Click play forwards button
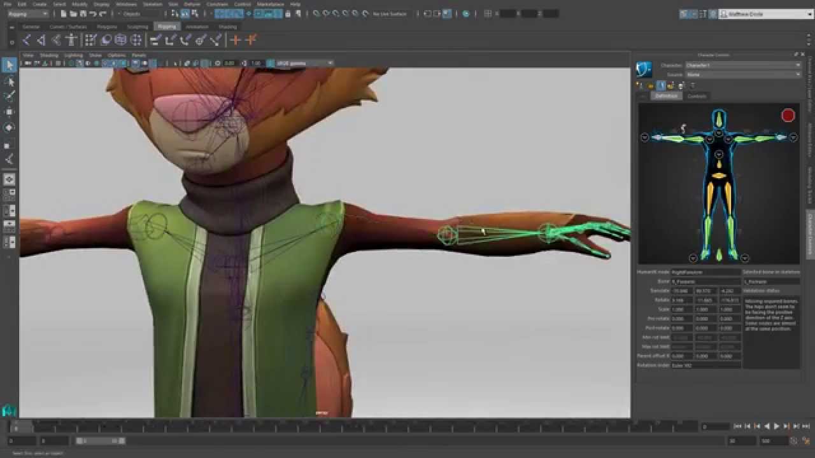The width and height of the screenshot is (815, 458). pyautogui.click(x=777, y=426)
